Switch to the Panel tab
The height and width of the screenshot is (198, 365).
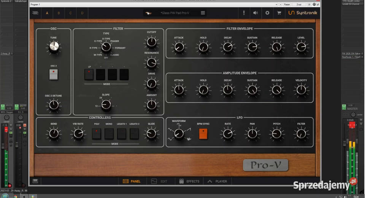pyautogui.click(x=132, y=181)
